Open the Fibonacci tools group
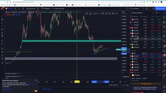The image size is (166, 93). (2, 20)
